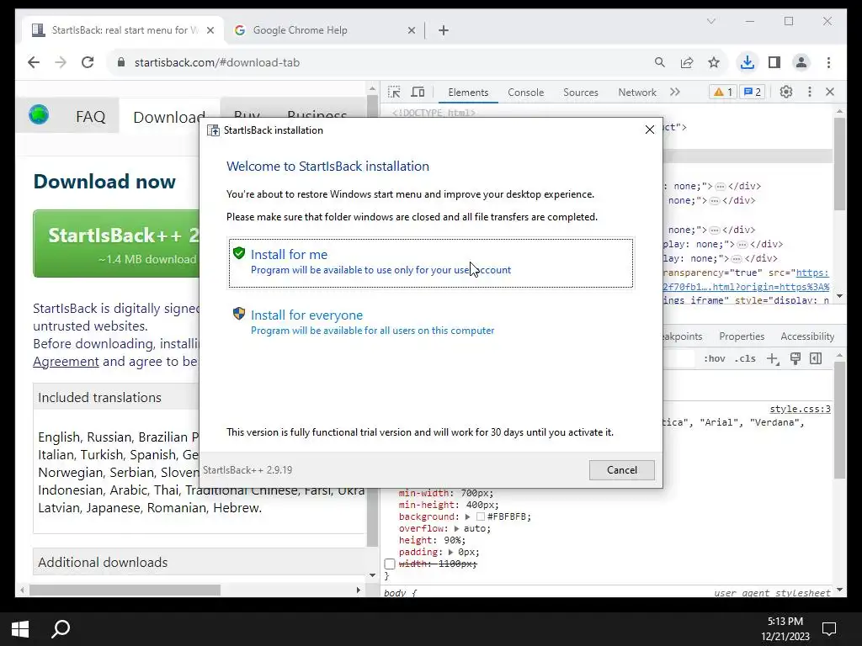Open DevTools settings gear
The width and height of the screenshot is (862, 646).
point(786,92)
